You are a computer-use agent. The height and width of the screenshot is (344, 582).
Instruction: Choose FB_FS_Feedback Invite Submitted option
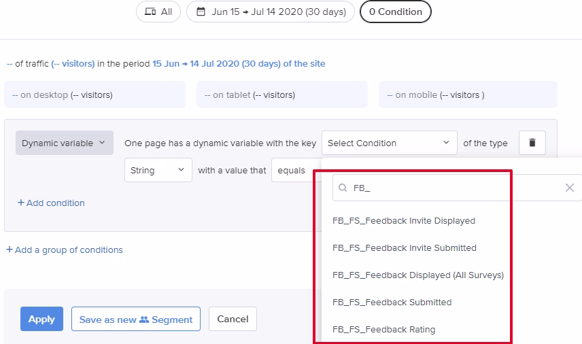pyautogui.click(x=405, y=248)
